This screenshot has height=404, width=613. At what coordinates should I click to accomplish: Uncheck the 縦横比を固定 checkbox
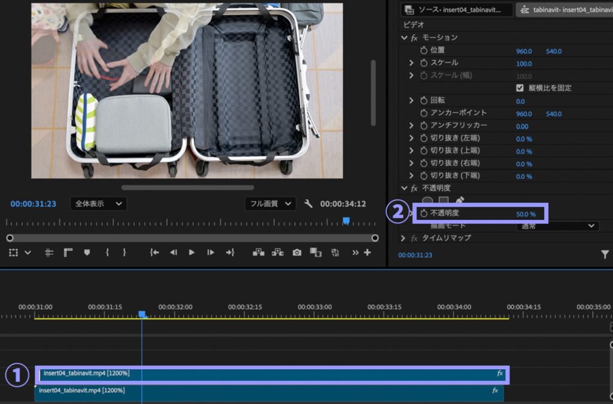click(520, 88)
